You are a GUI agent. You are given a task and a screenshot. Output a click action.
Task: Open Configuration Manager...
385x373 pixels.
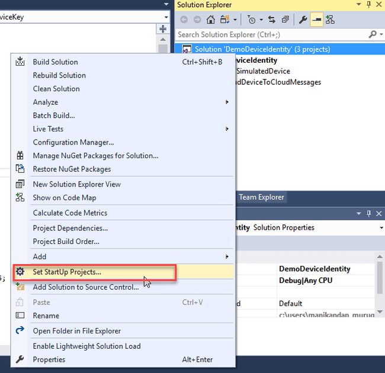pyautogui.click(x=124, y=142)
